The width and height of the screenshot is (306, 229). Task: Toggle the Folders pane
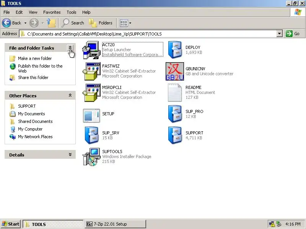pos(101,23)
